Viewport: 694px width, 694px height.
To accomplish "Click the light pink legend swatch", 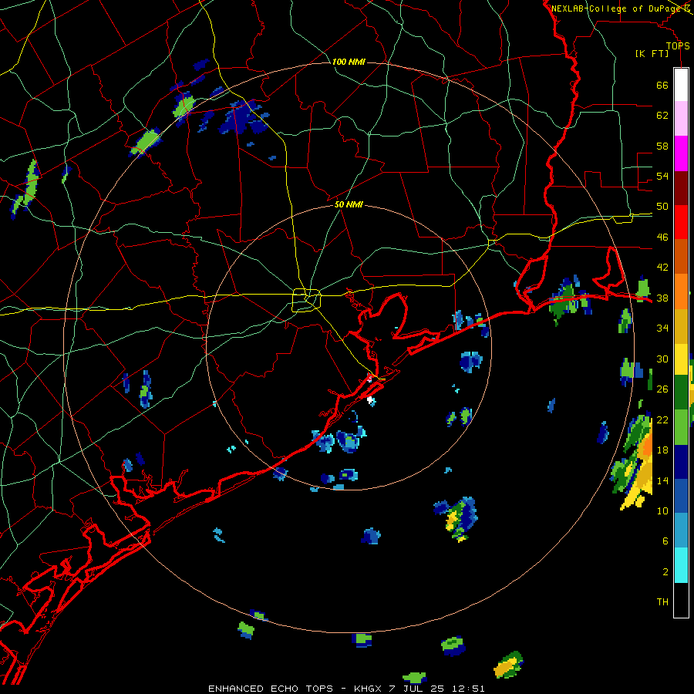I will pyautogui.click(x=681, y=118).
